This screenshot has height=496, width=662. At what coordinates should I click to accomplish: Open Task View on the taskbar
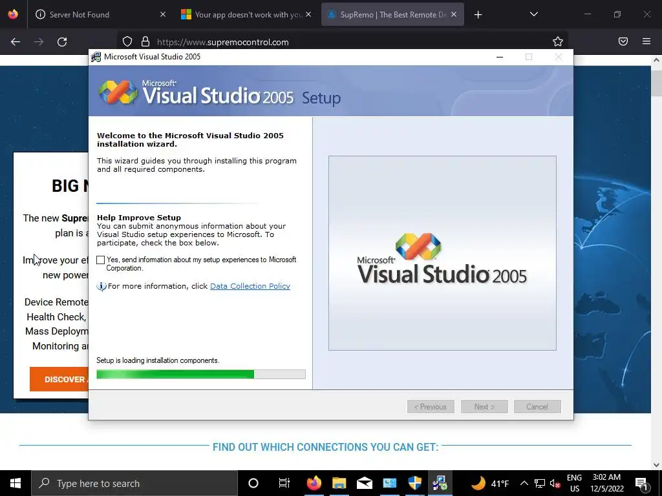pyautogui.click(x=284, y=483)
